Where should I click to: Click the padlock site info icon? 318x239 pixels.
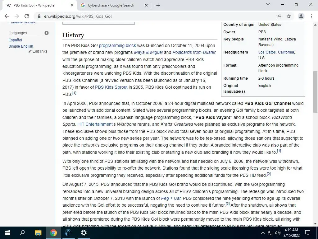click(x=39, y=16)
